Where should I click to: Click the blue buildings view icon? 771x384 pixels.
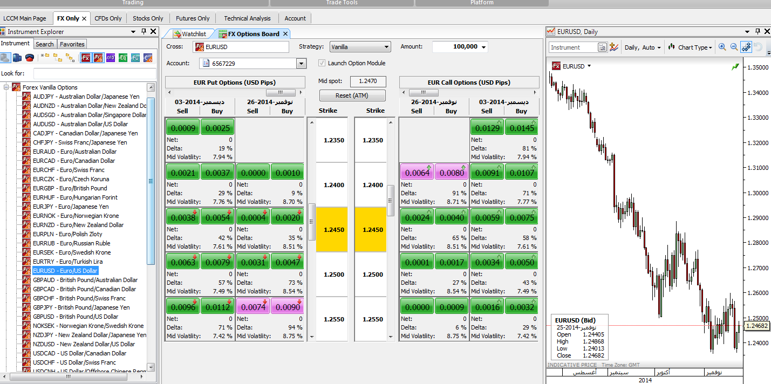pos(17,57)
